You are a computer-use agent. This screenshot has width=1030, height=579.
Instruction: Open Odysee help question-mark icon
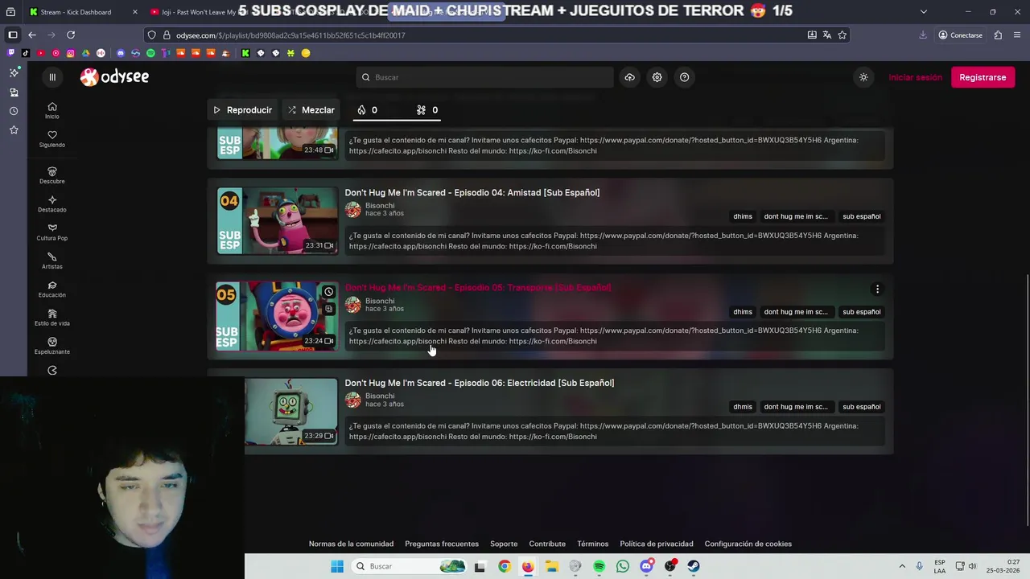tap(684, 77)
